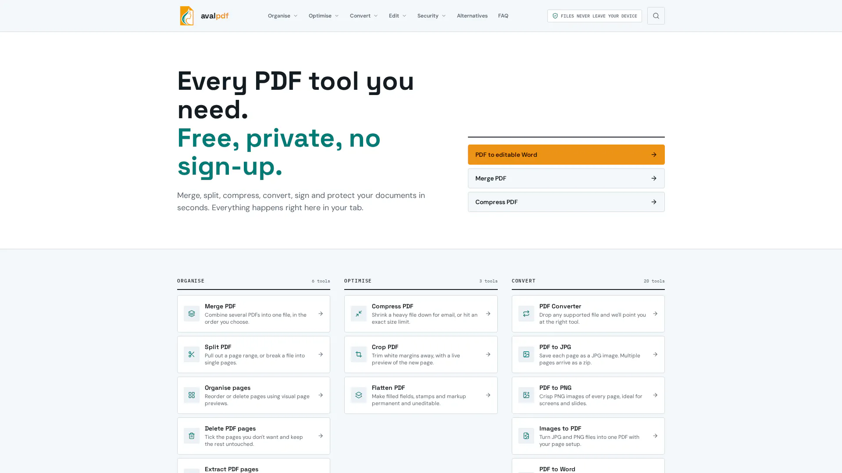
Task: Click the Flatten PDF layers icon
Action: pyautogui.click(x=359, y=395)
